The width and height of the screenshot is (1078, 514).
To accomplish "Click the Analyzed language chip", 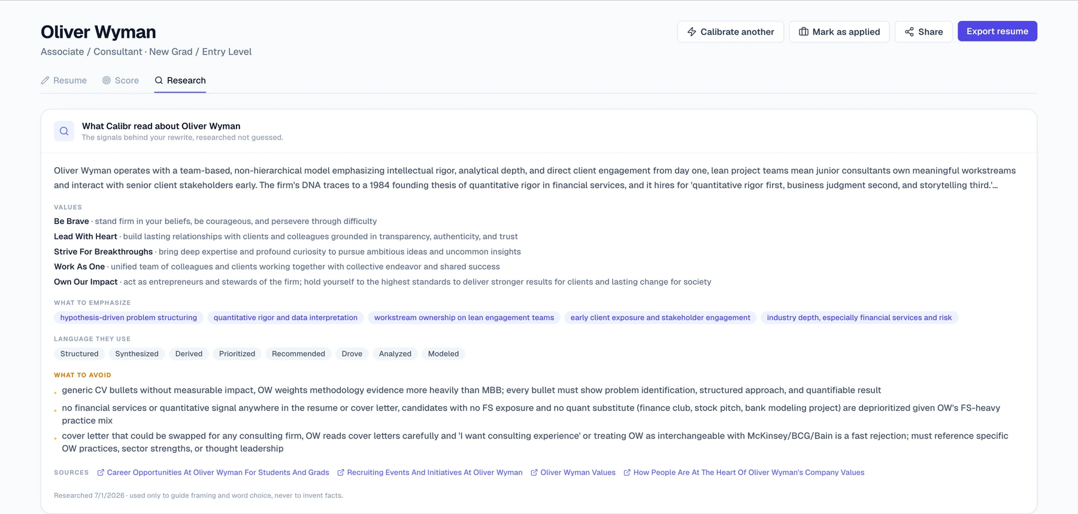I will click(x=395, y=353).
